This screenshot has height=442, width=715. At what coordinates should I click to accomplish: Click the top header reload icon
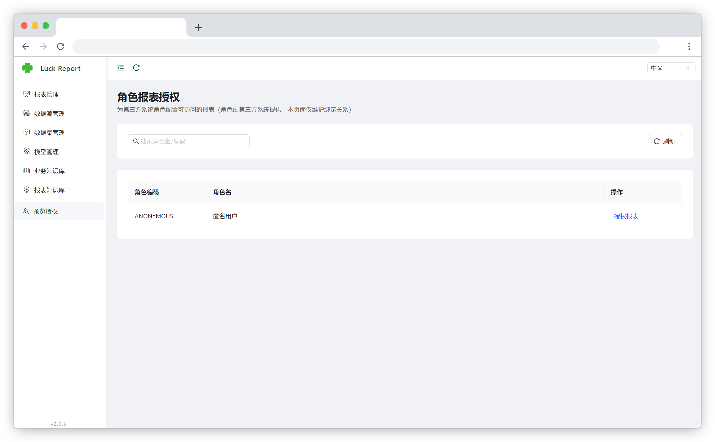(136, 68)
